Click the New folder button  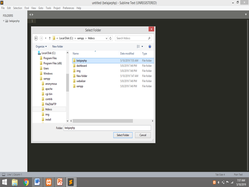58,46
